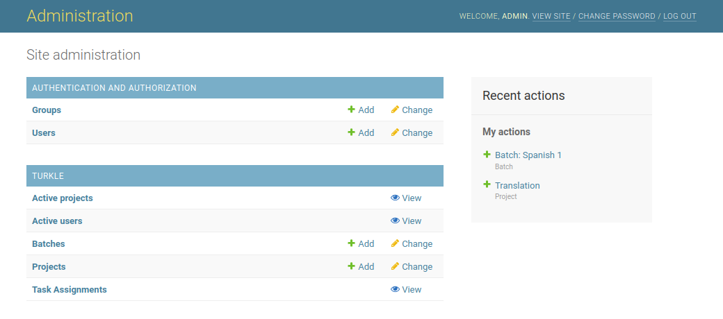Click Add text link for Batches
This screenshot has width=723, height=319.
click(366, 244)
